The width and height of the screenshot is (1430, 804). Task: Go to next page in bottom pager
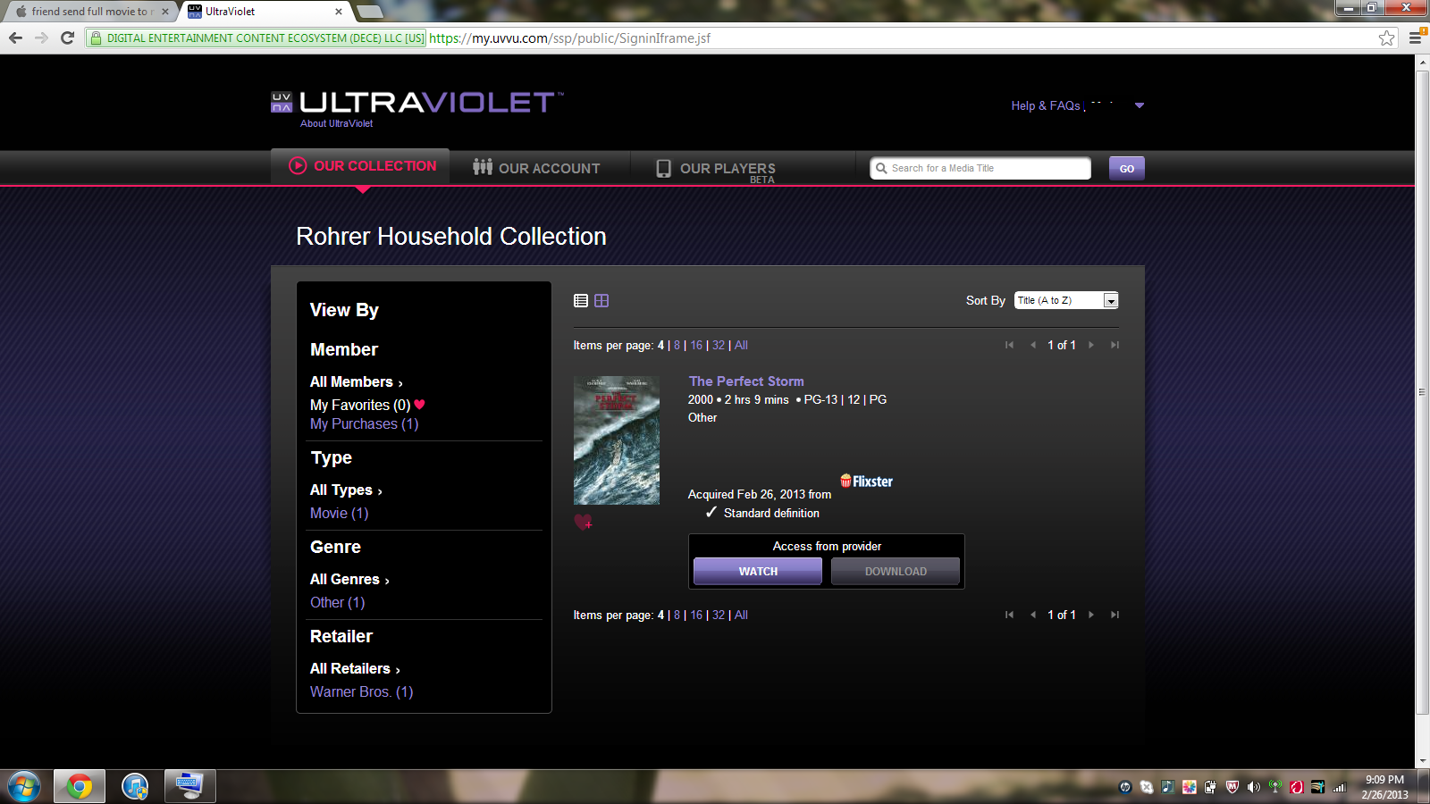pyautogui.click(x=1091, y=615)
